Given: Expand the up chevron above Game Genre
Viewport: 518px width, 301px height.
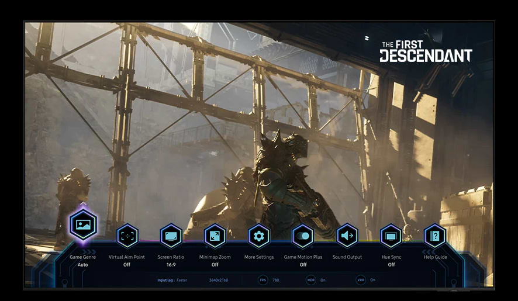Looking at the screenshot, I should 83,204.
